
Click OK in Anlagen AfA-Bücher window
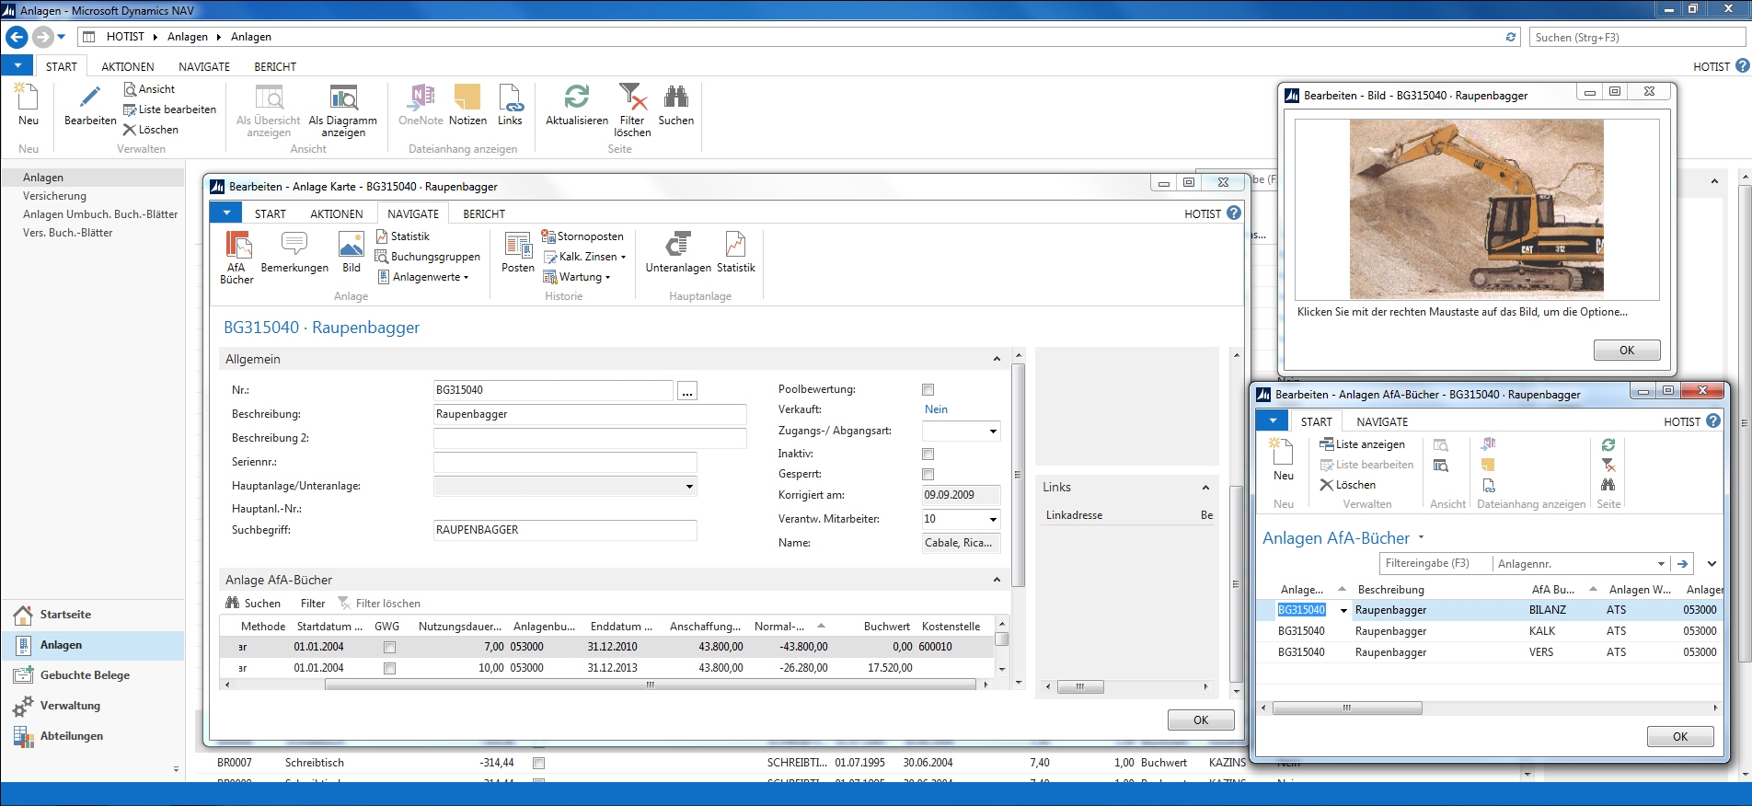(x=1680, y=737)
